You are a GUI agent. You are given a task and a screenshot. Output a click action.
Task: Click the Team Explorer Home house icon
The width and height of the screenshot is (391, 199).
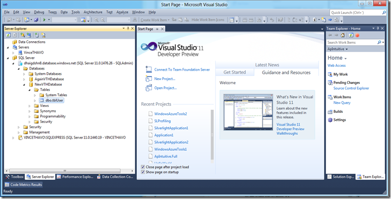point(343,35)
